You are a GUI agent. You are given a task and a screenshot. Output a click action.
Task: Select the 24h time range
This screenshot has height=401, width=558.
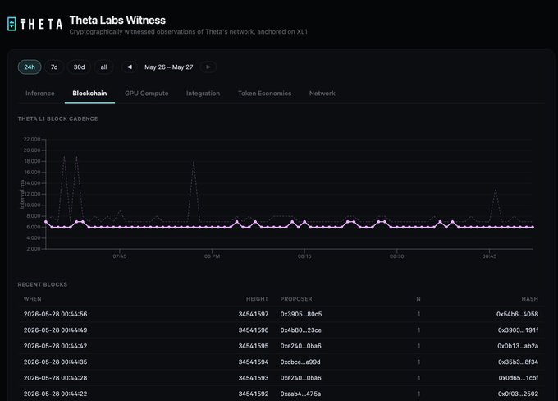30,67
